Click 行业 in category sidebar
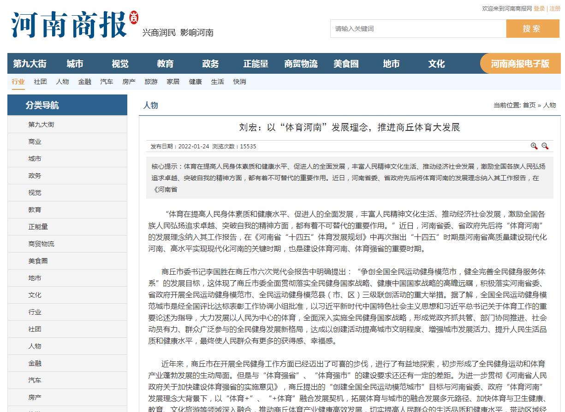This screenshot has height=412, width=565. click(x=67, y=312)
